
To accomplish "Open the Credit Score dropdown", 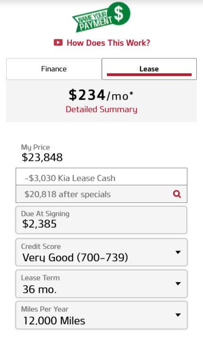I will 101,252.
